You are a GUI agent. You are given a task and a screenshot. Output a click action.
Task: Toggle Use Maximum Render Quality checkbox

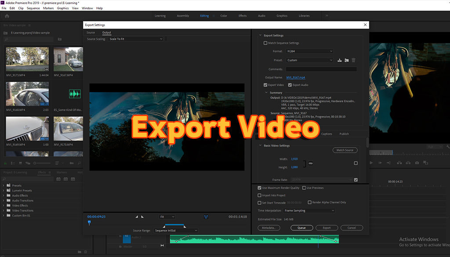pyautogui.click(x=259, y=188)
